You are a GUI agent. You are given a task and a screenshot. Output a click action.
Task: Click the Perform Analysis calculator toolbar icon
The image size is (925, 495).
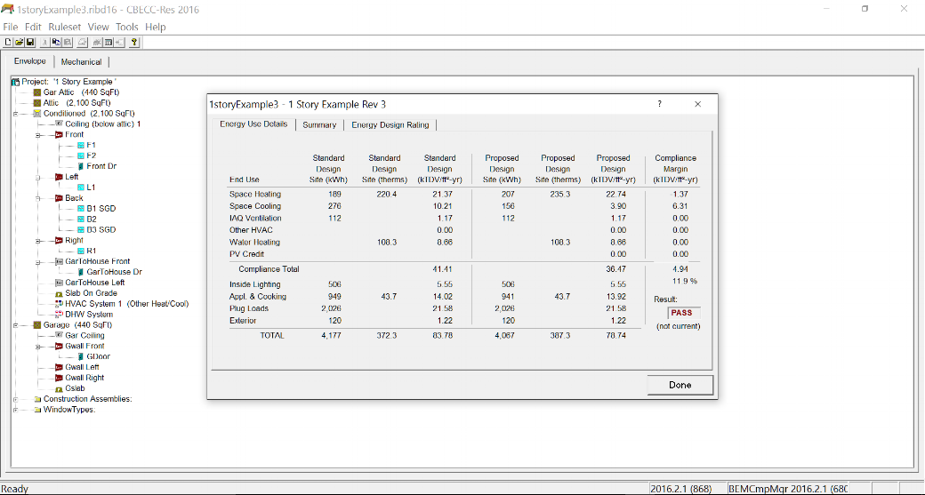(109, 42)
